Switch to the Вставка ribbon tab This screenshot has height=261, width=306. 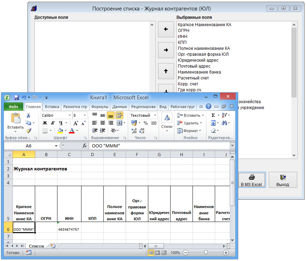[52, 107]
